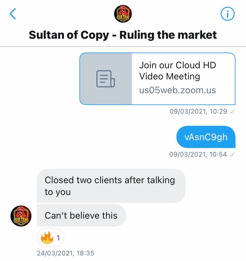The image size is (246, 261).
Task: Tap the 09/03/2021, 10:54 timestamp
Action: (198, 155)
